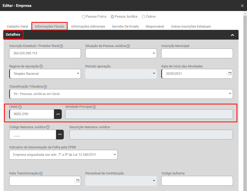Click help icon next to Inscrição Estadual label

tap(61, 46)
